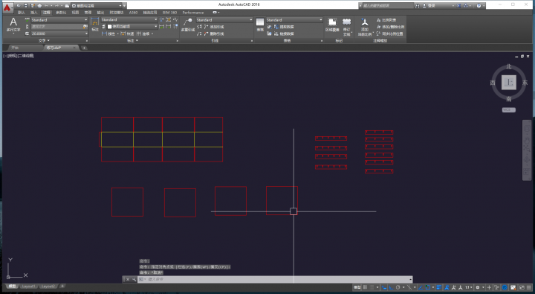Switch to the A360 ribbon tab
The image size is (535, 294).
pos(133,13)
